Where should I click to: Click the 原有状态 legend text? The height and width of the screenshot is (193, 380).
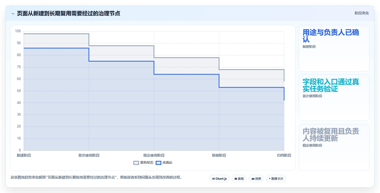coord(147,163)
